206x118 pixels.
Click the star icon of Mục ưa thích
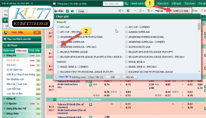[5, 39]
